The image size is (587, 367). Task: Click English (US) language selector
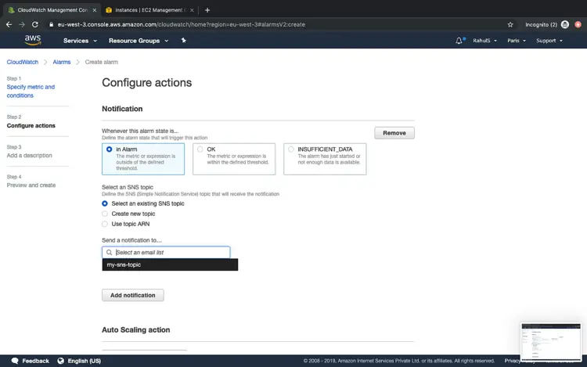(85, 361)
